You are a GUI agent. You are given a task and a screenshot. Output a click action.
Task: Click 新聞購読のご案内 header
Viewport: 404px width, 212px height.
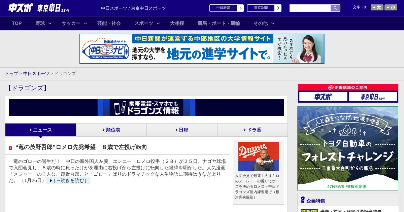click(x=348, y=87)
